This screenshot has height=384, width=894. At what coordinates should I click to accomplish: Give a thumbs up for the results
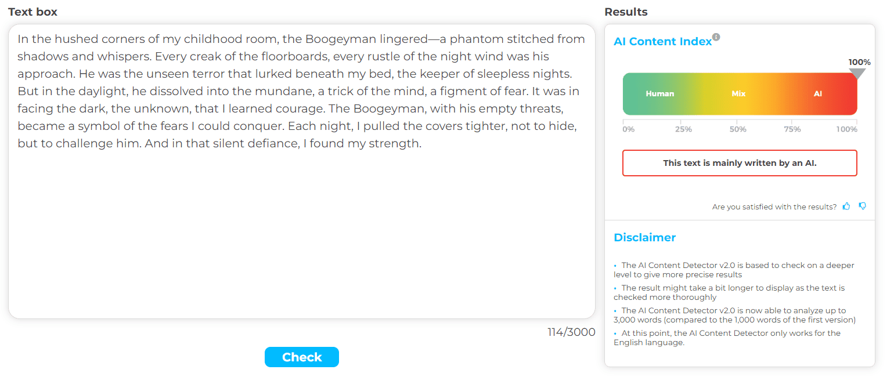tap(846, 206)
